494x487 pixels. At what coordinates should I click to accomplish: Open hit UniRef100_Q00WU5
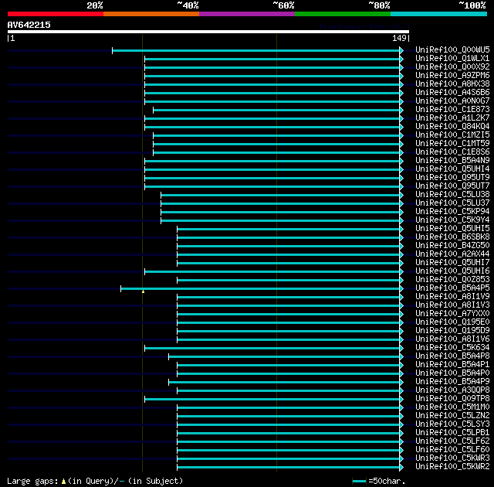[x=452, y=49]
